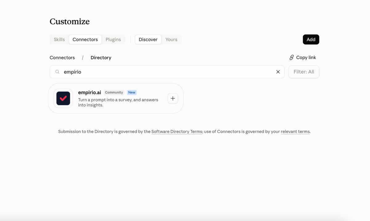Click the empirio.ai connector title
The height and width of the screenshot is (221, 370).
pos(89,92)
